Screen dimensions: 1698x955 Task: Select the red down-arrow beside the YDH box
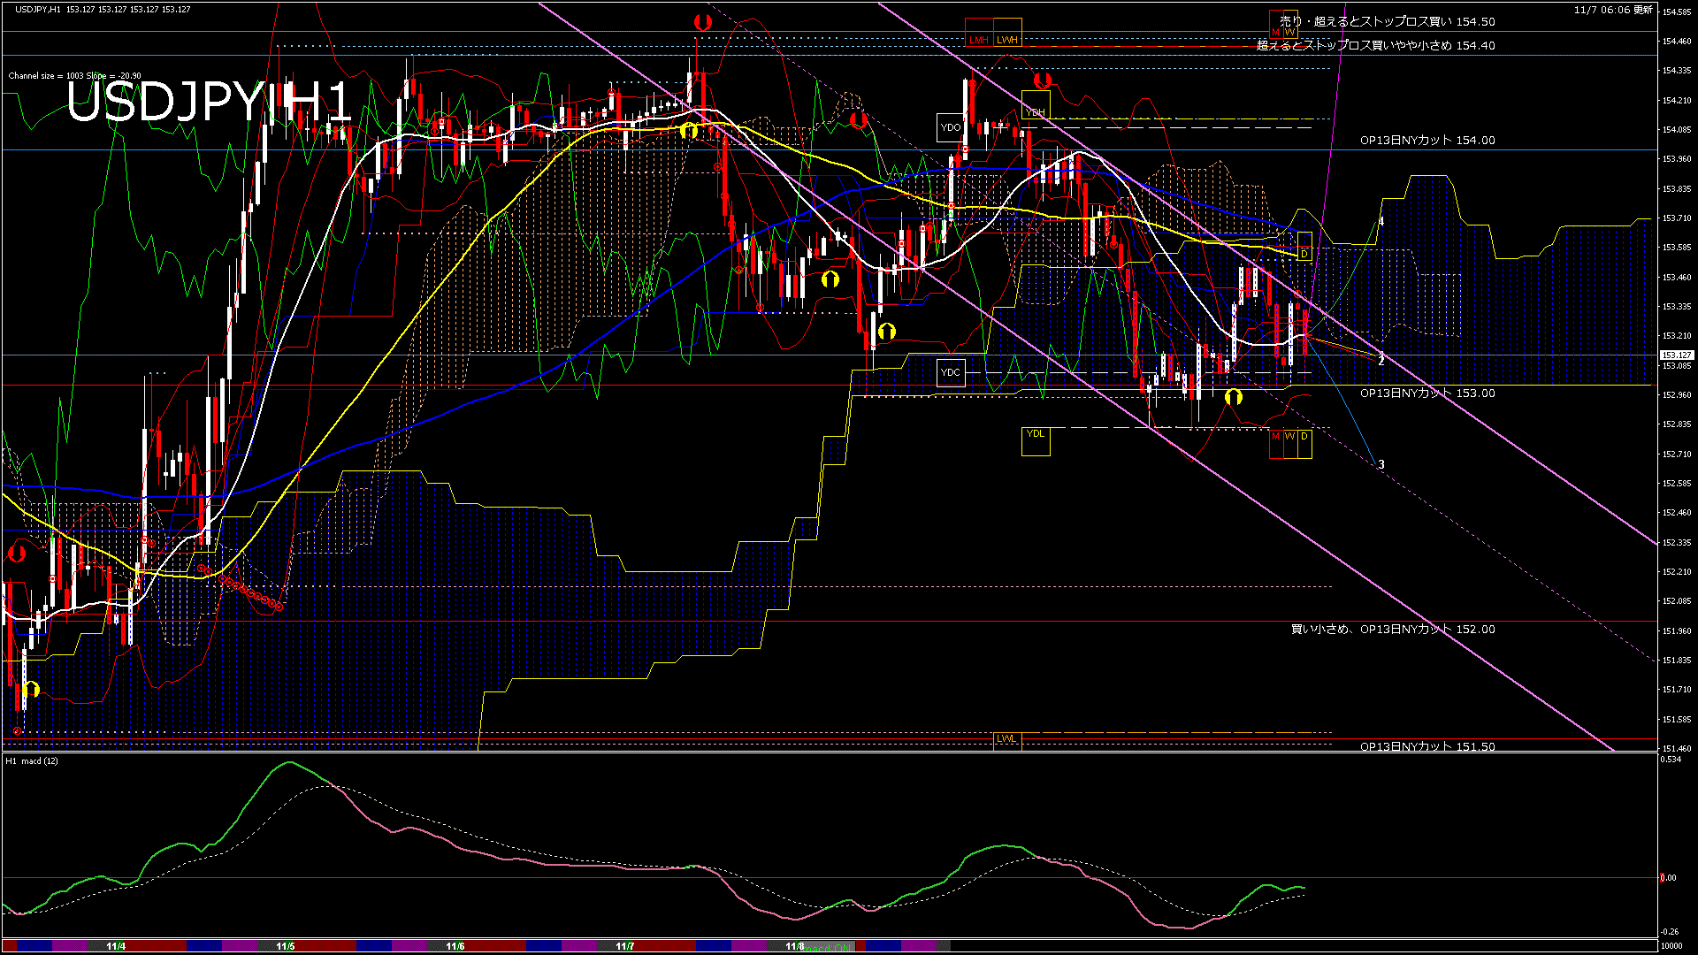tap(1043, 80)
